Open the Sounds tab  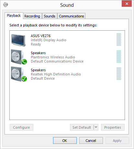coord(50,16)
